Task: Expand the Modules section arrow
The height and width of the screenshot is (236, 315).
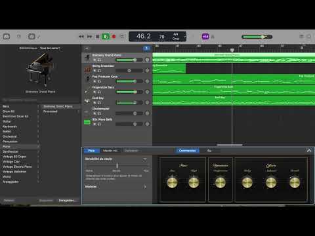Action: [x=145, y=187]
